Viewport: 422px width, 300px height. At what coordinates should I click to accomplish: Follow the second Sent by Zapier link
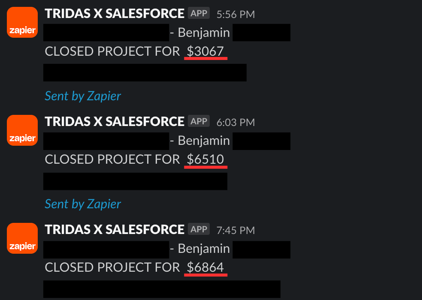[83, 204]
